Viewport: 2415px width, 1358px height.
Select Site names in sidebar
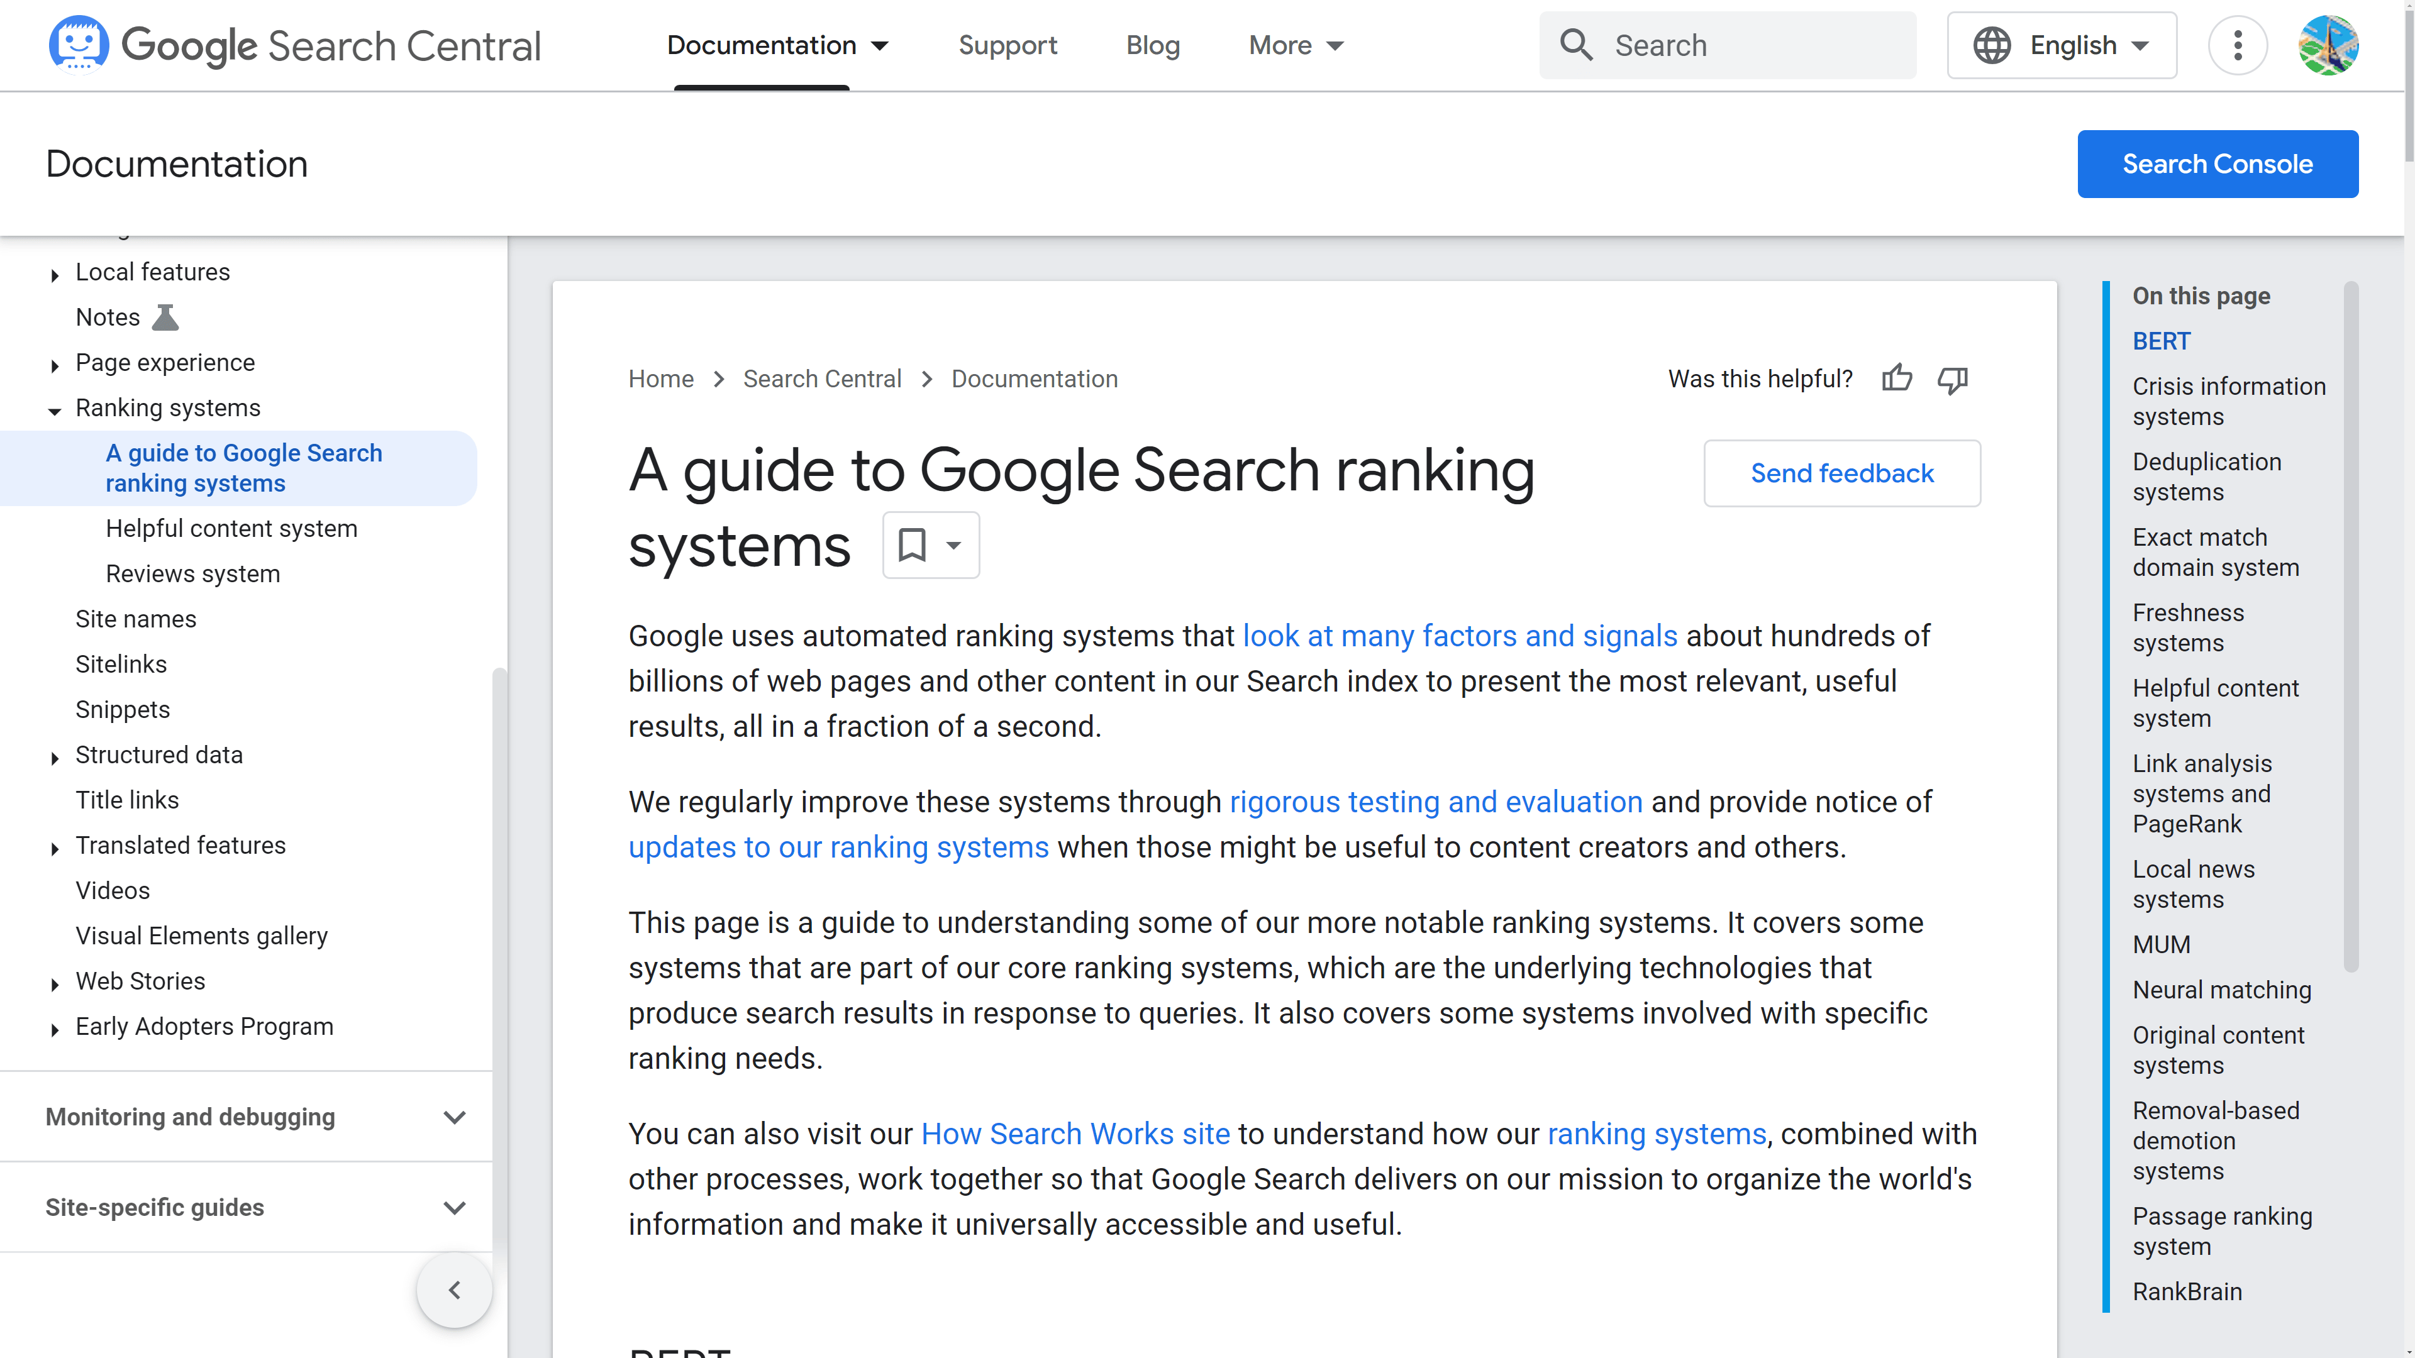136,619
